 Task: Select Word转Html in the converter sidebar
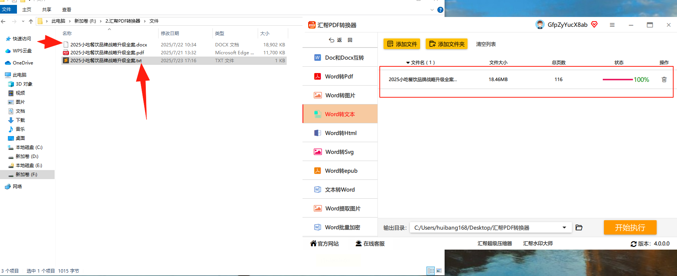(340, 133)
